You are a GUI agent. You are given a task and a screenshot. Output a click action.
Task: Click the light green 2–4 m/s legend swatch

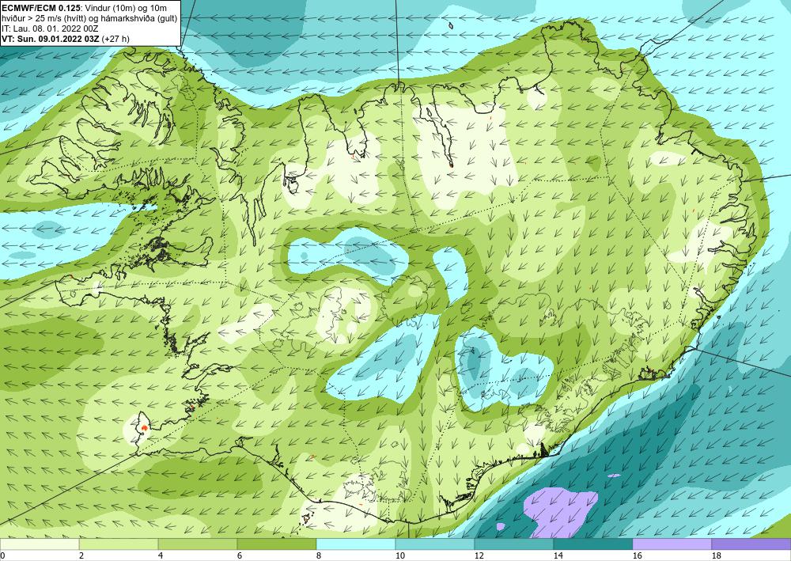pyautogui.click(x=119, y=544)
